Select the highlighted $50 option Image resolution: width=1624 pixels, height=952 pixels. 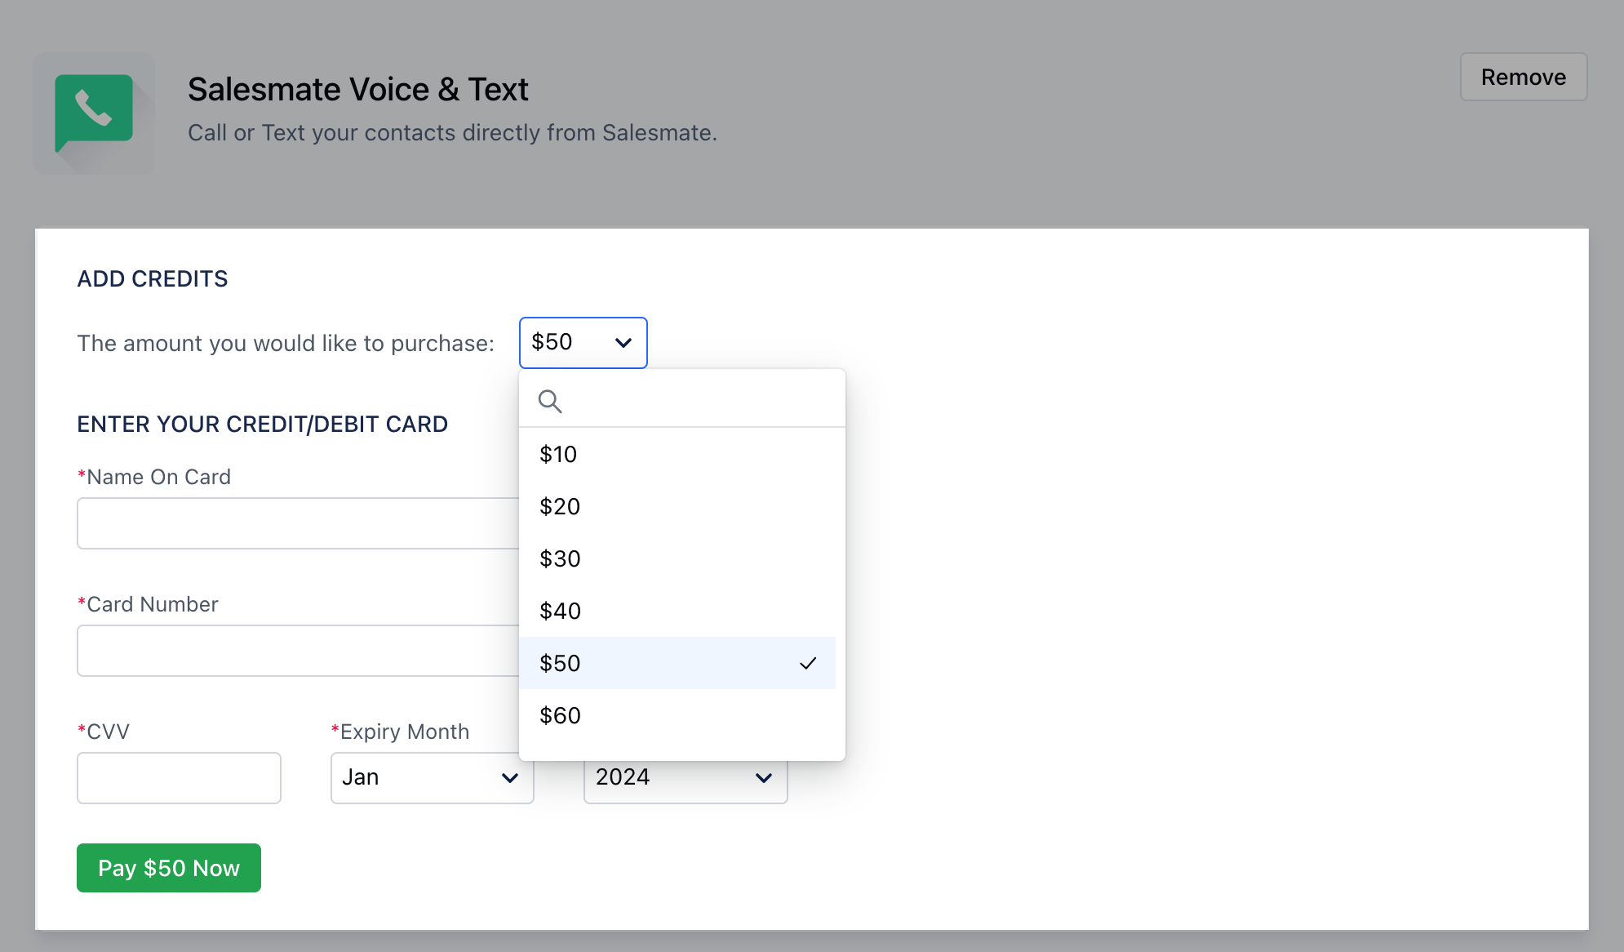(x=560, y=663)
